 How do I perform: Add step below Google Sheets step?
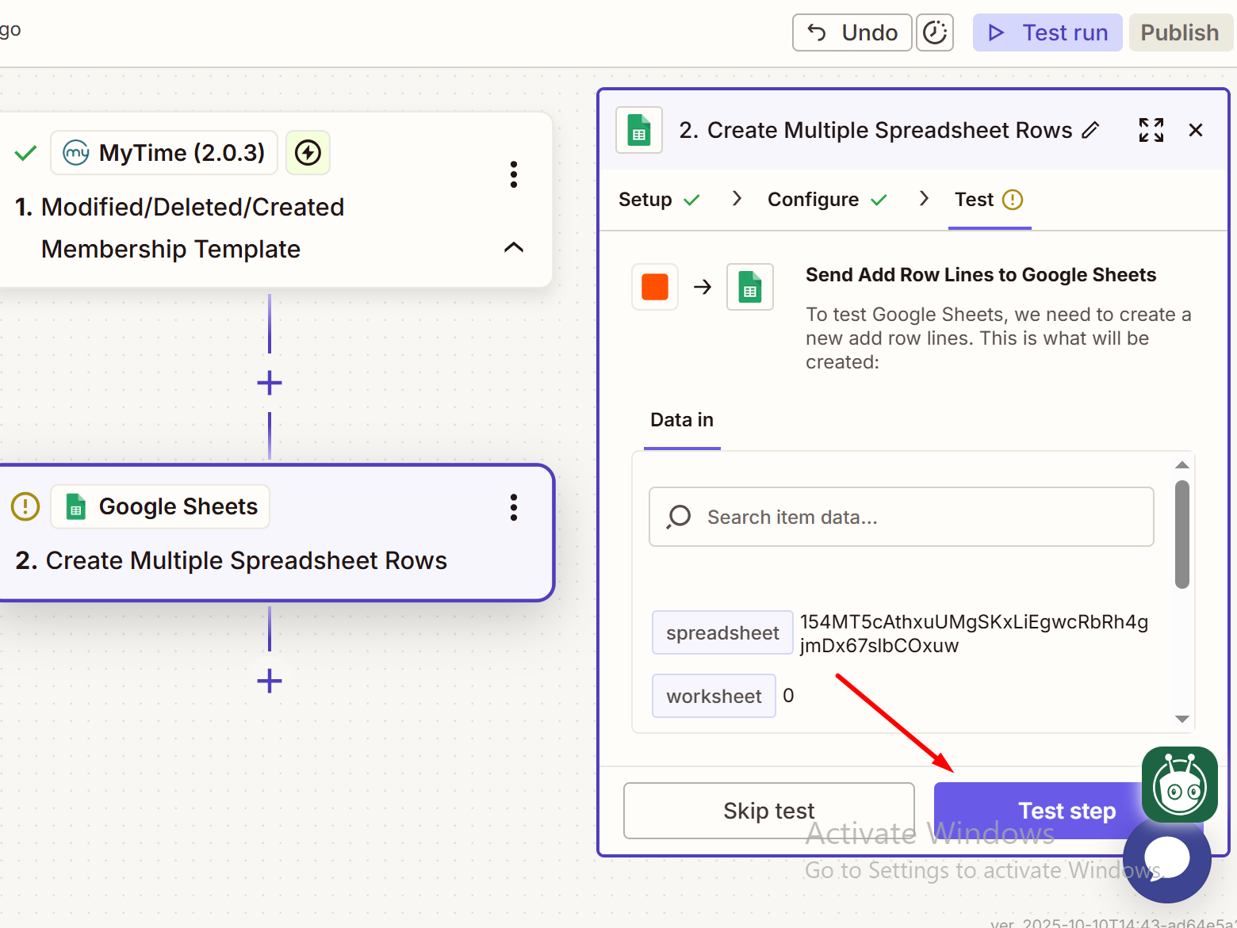[x=270, y=681]
